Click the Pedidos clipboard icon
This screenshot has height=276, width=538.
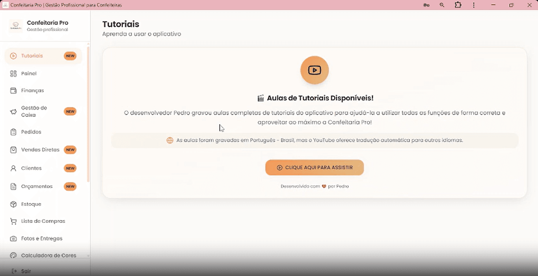pos(13,132)
